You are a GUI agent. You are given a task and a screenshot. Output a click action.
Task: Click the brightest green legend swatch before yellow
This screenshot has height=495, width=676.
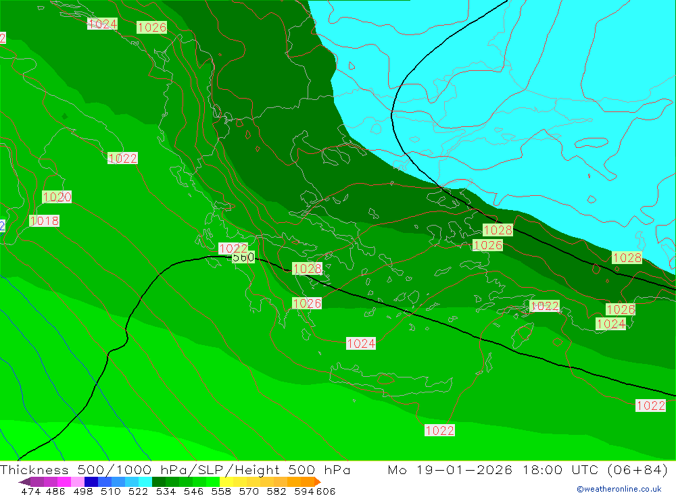tap(213, 481)
